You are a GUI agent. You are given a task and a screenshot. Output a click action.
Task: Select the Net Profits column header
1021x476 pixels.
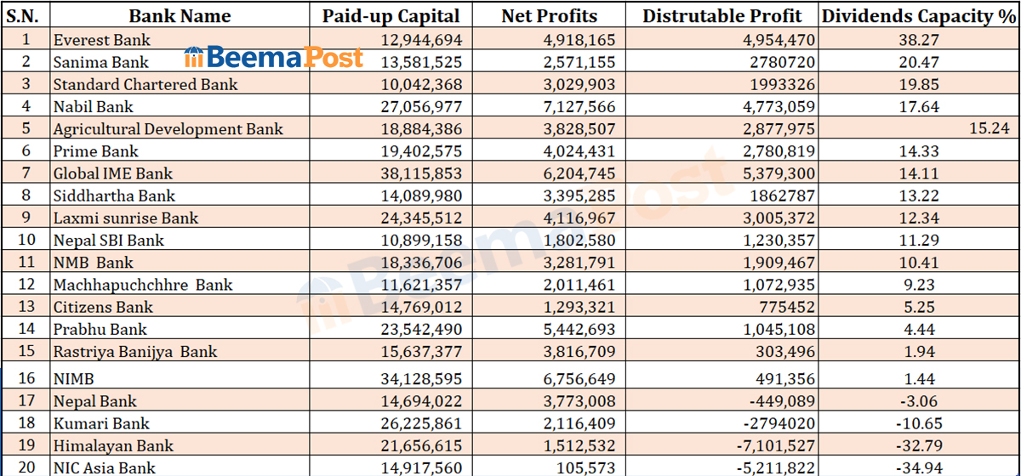click(549, 16)
